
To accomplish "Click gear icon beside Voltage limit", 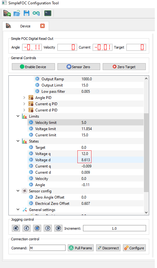I will click(x=31, y=129).
